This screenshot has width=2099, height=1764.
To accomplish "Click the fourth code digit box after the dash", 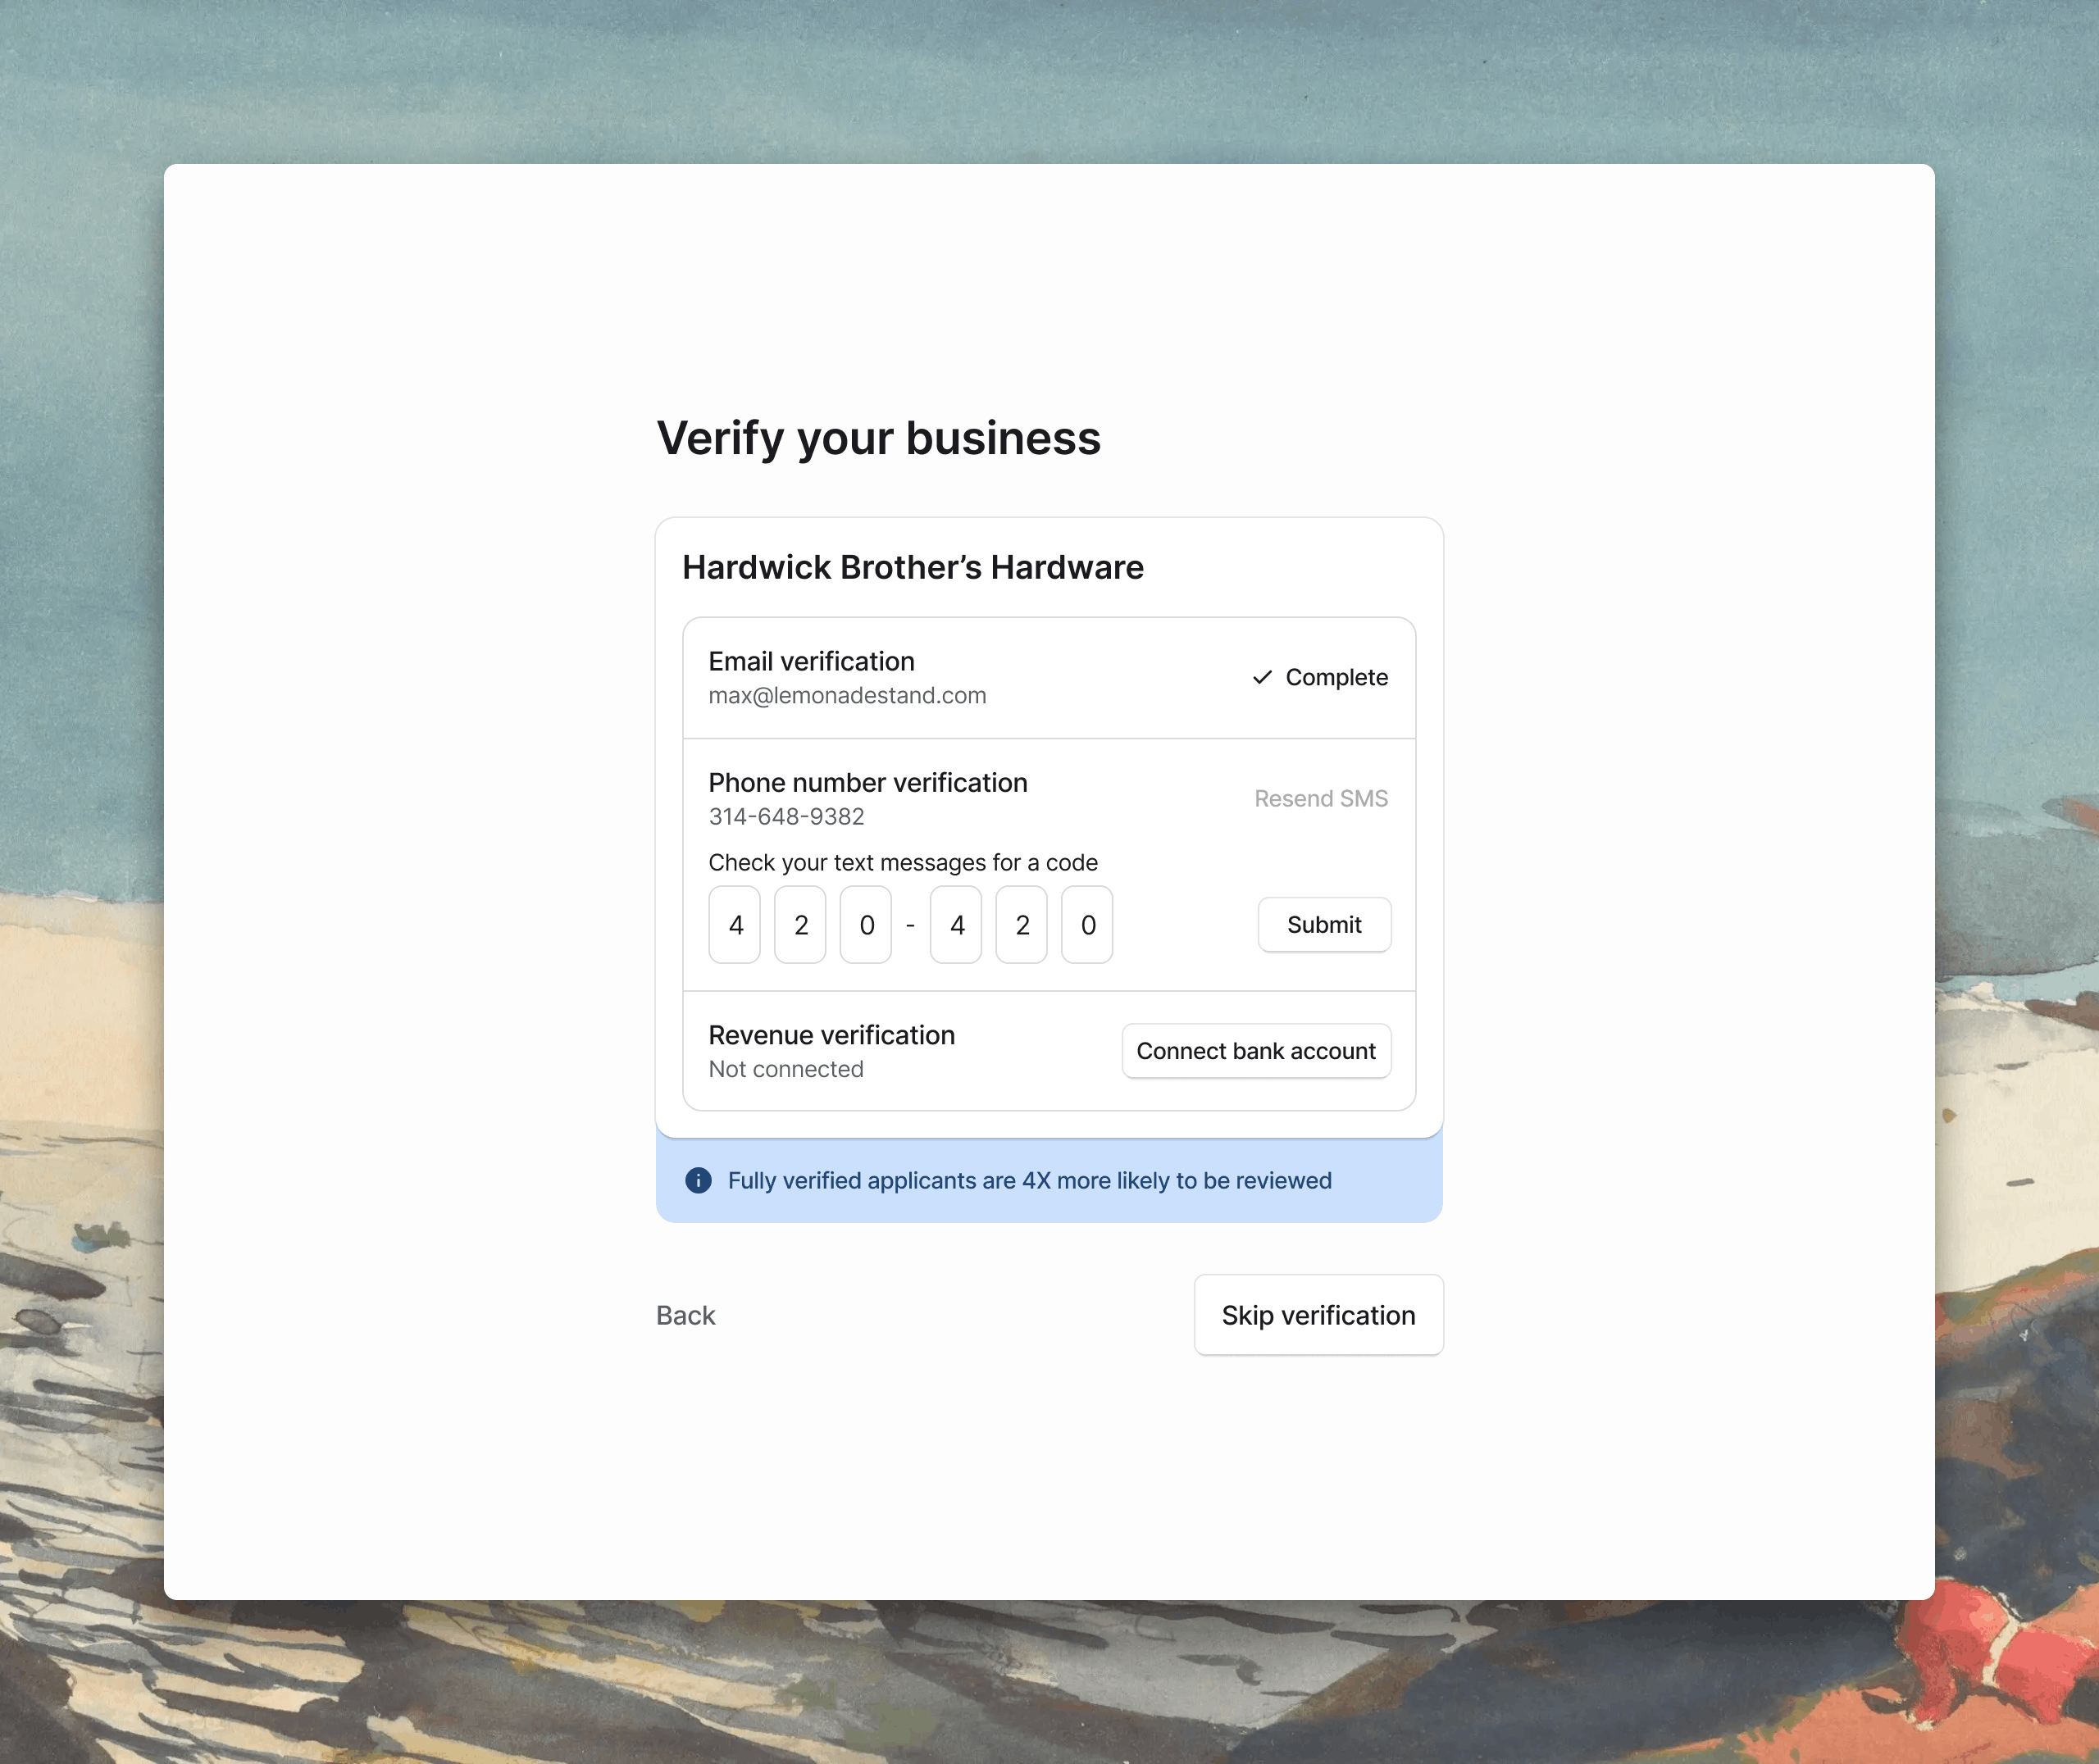I will [956, 925].
